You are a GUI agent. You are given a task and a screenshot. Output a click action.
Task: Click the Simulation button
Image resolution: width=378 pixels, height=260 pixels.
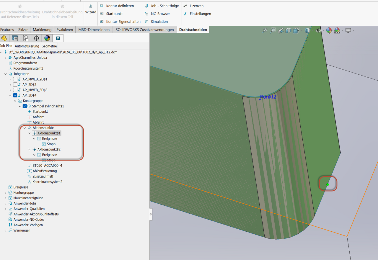coord(159,22)
